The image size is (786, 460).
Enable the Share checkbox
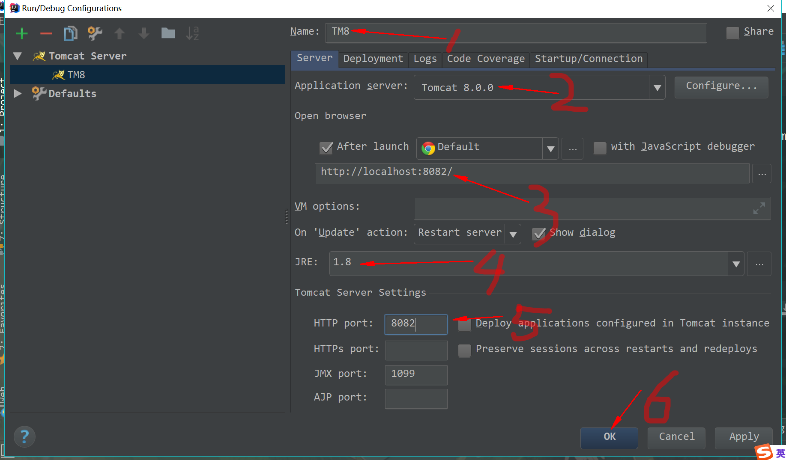732,33
